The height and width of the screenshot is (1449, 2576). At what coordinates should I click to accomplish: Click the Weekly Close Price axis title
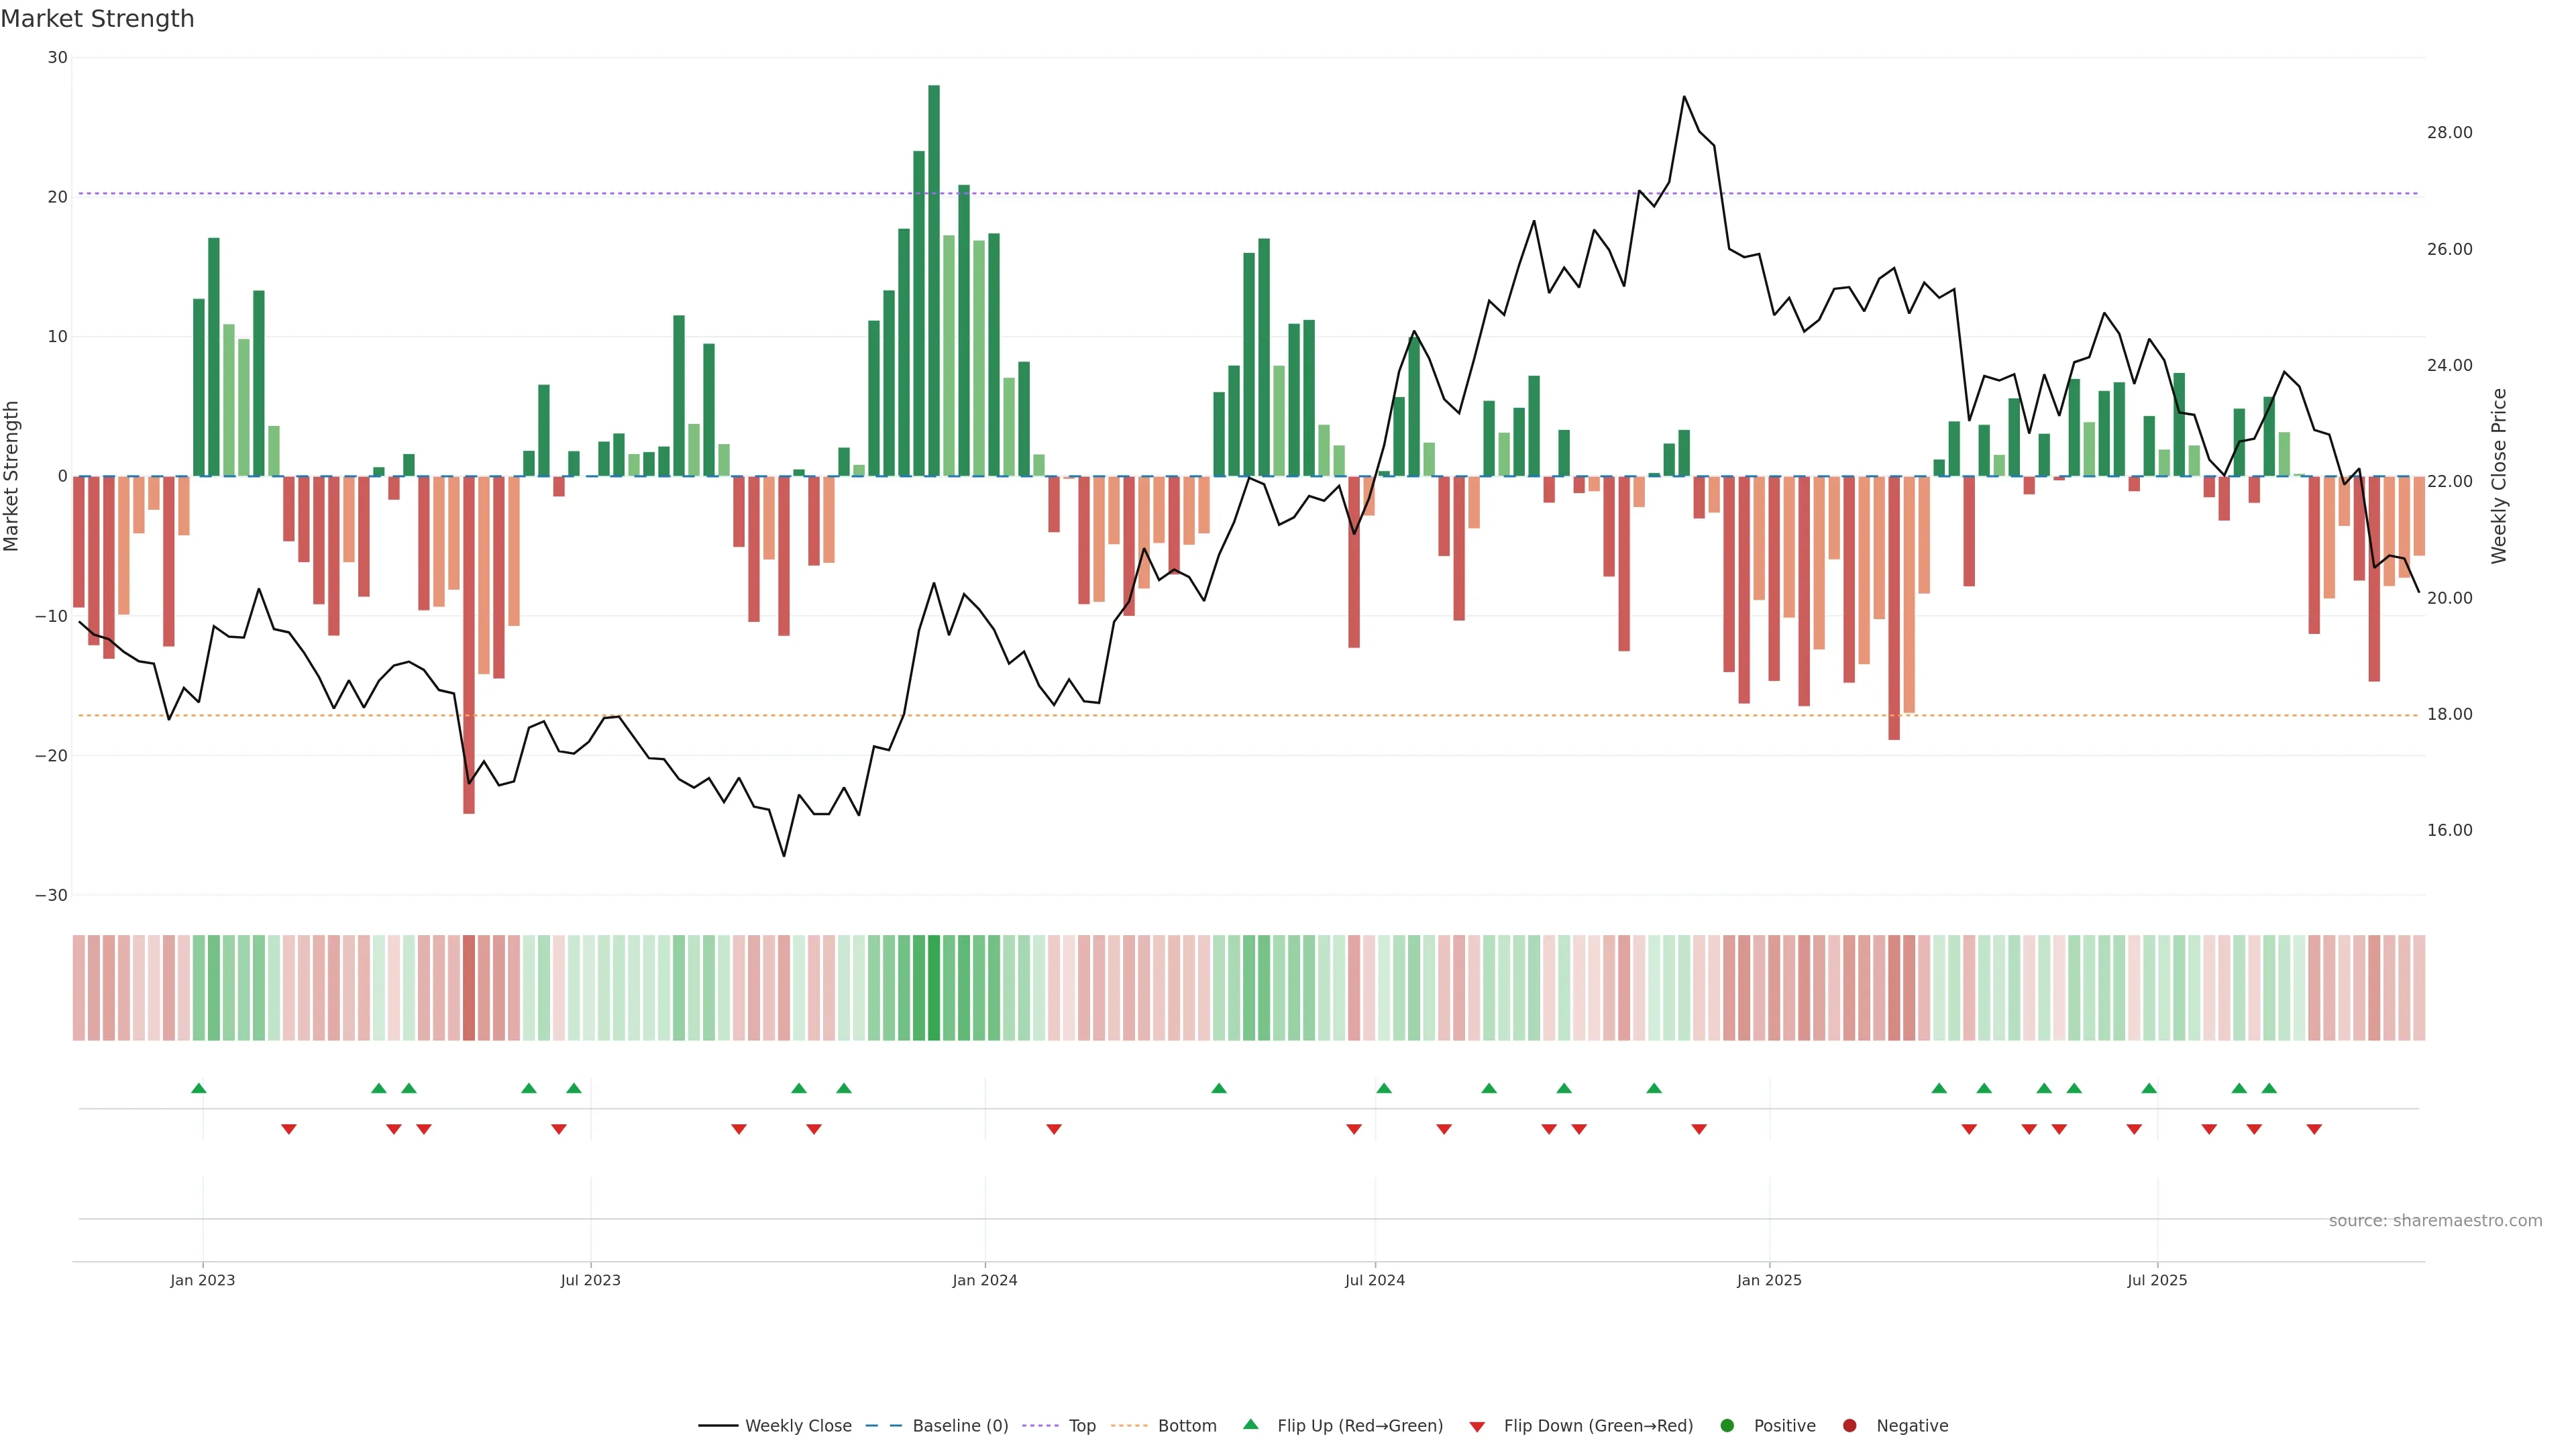pos(2499,476)
